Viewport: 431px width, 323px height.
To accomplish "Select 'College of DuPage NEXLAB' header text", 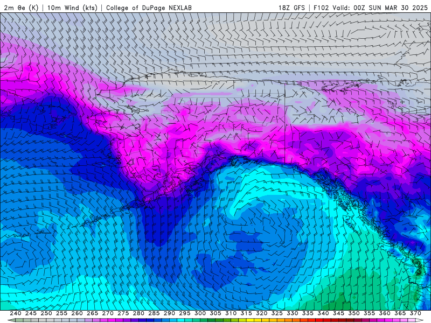I will 149,8.
